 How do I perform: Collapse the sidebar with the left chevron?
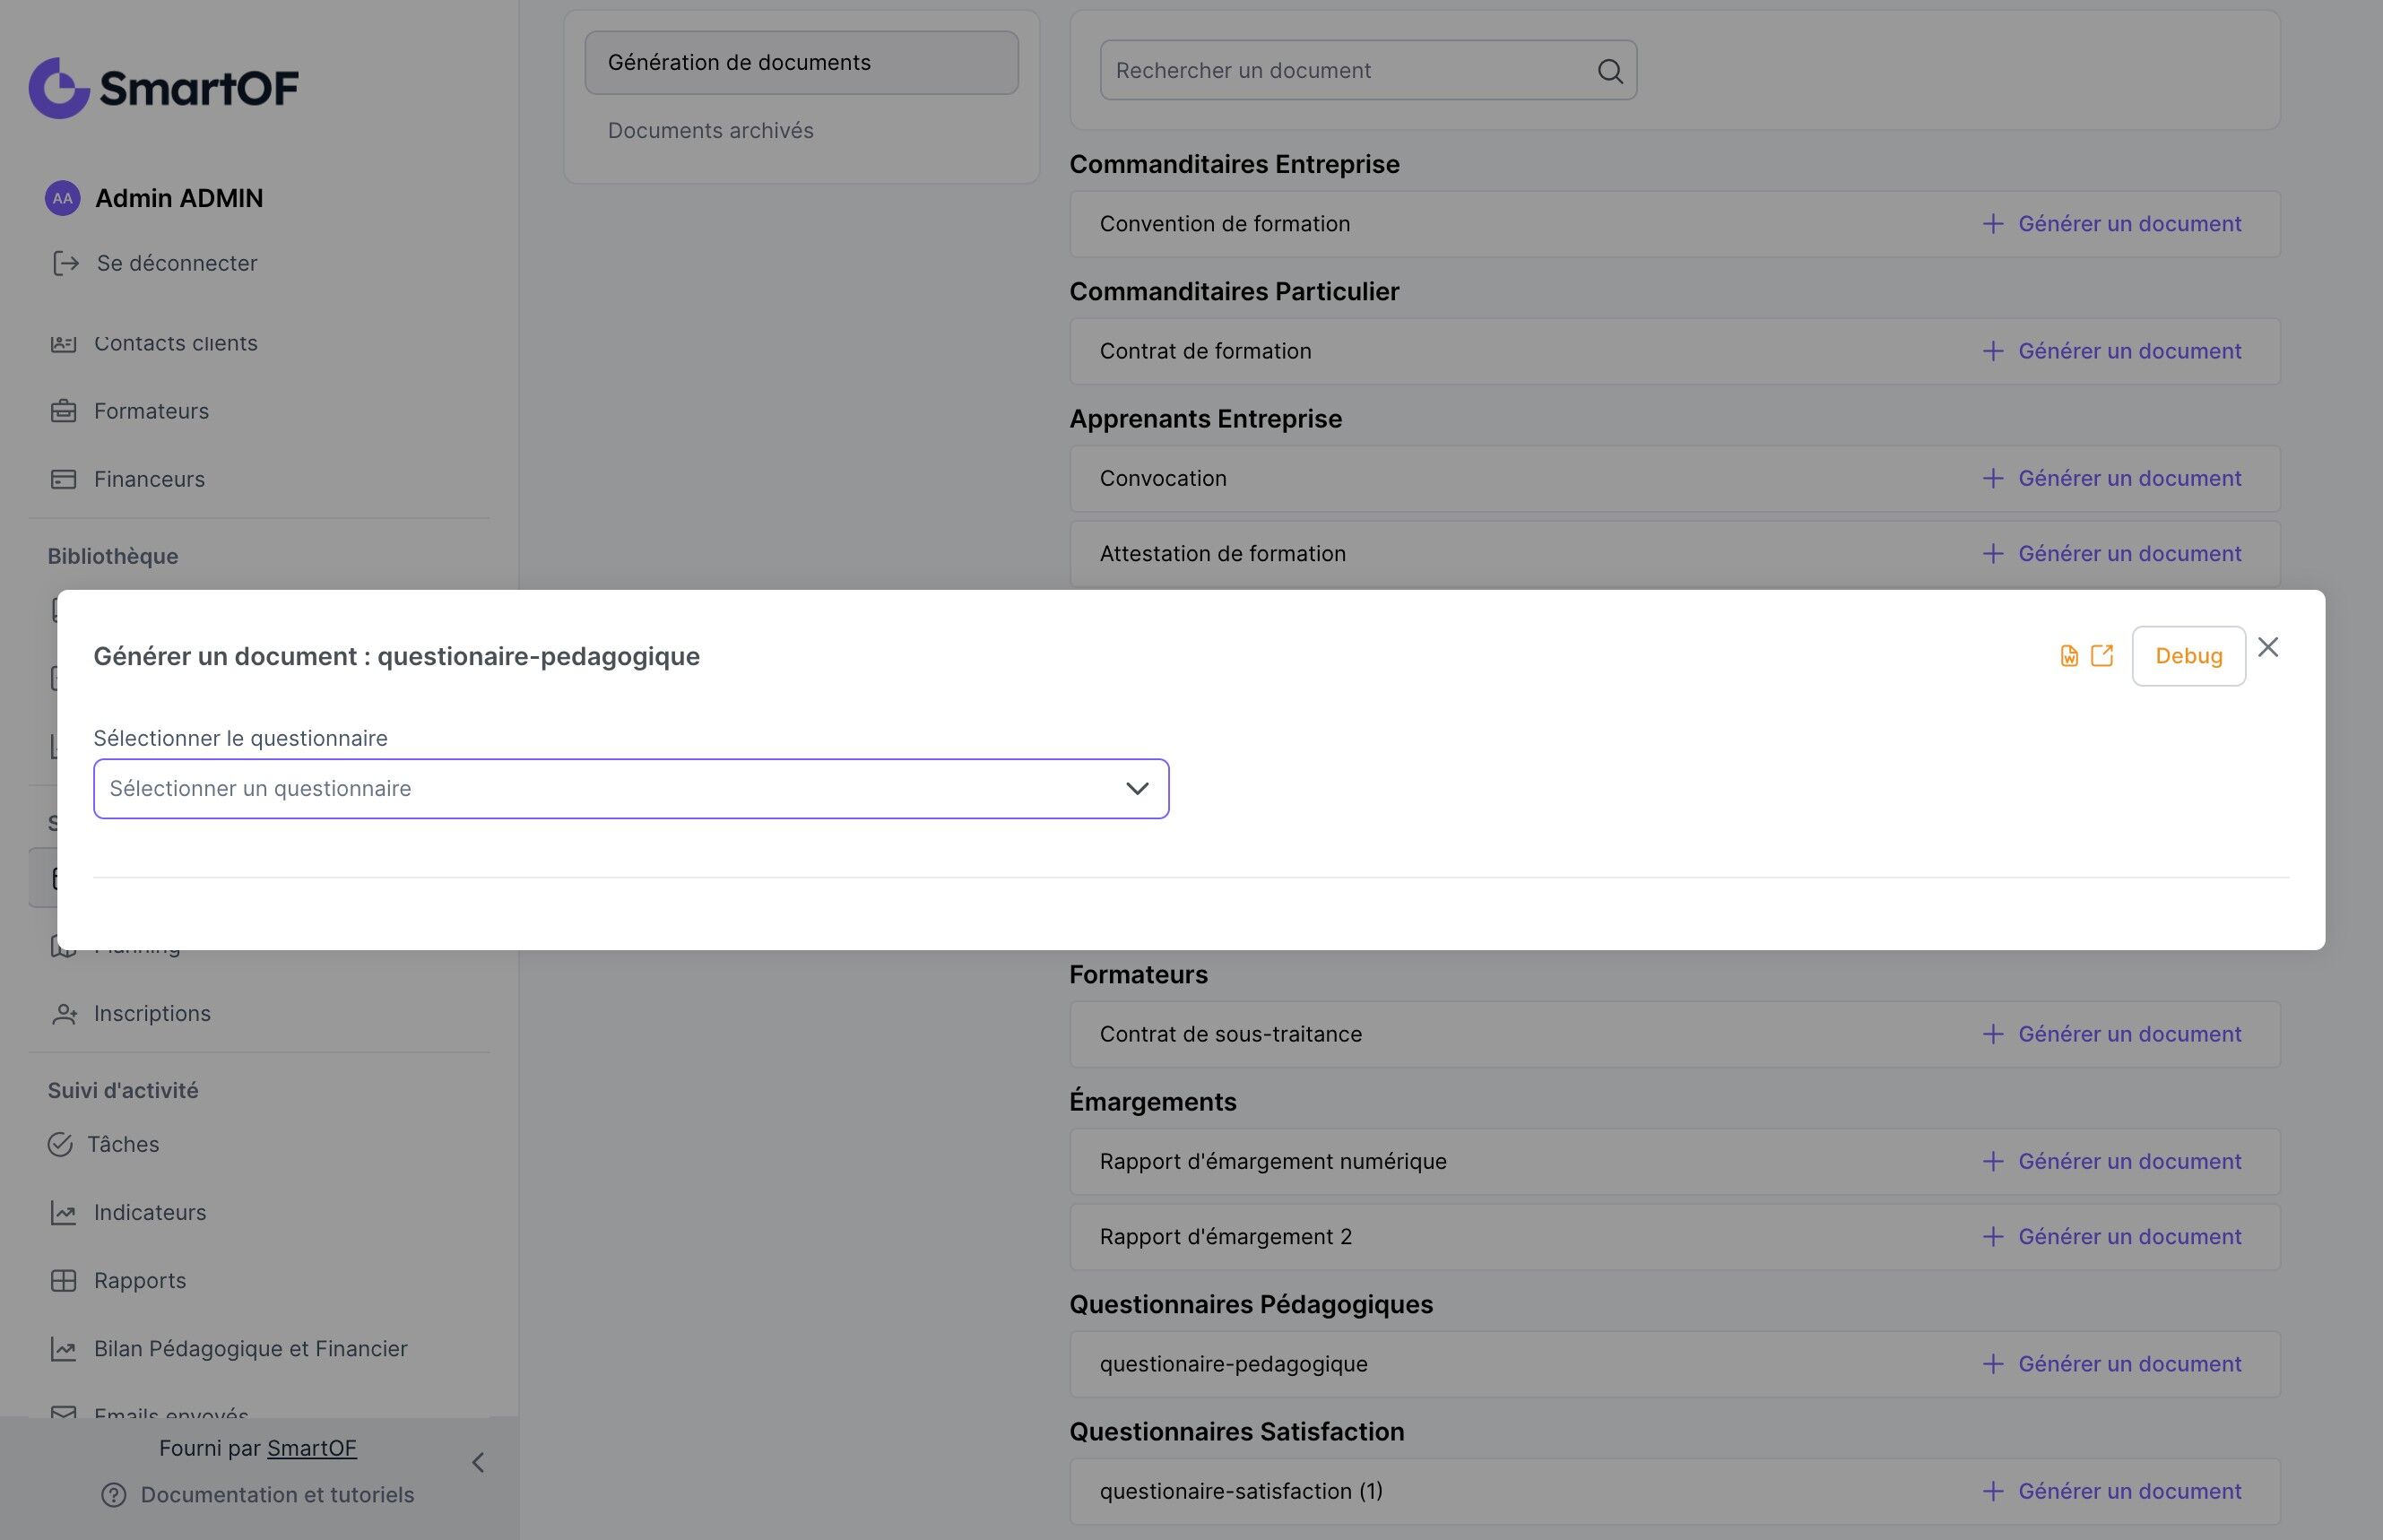[478, 1463]
